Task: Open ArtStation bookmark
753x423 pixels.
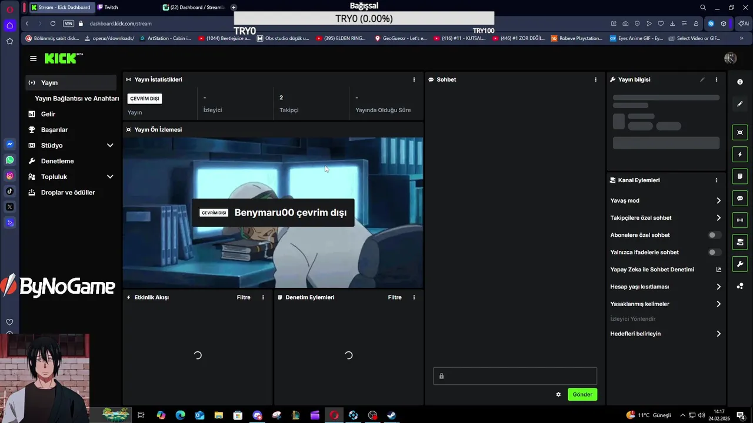Action: coord(164,38)
